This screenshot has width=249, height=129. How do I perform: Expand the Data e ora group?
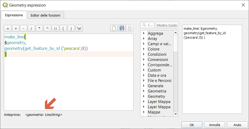[144, 75]
